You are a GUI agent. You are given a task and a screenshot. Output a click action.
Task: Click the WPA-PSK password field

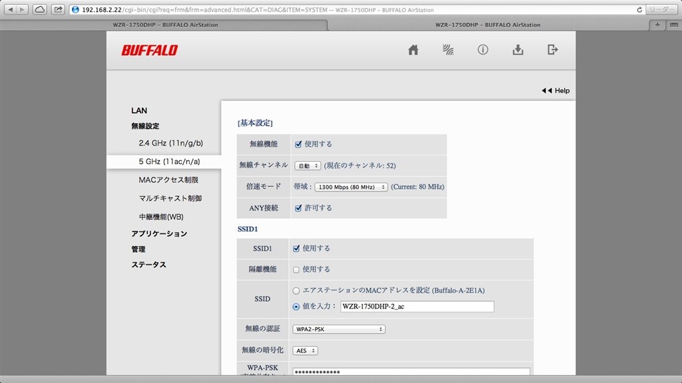coord(412,372)
